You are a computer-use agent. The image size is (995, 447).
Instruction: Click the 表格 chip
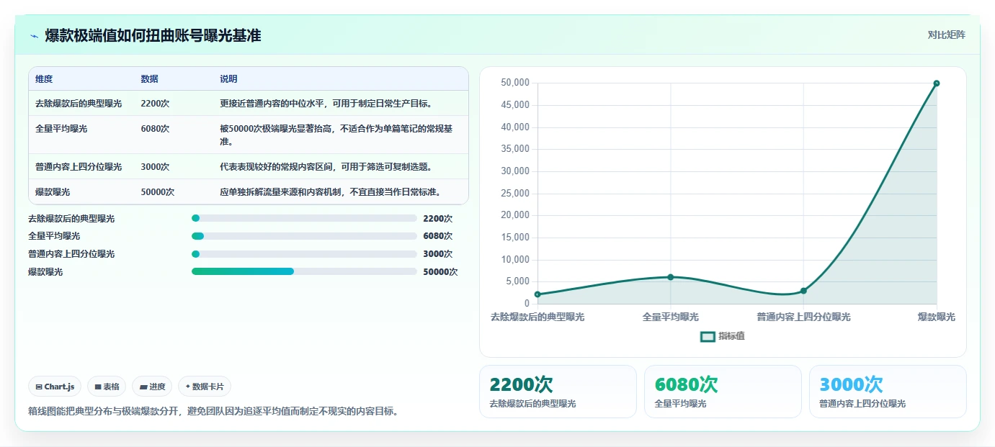[107, 387]
